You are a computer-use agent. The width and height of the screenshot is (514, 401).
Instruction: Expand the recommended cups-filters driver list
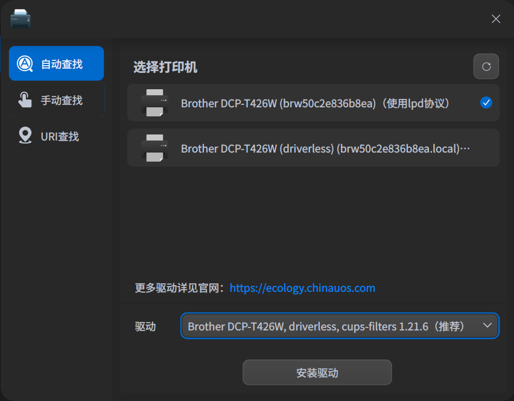340,325
